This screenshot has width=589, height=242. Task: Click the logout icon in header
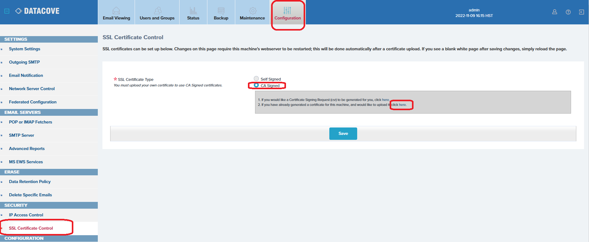581,12
